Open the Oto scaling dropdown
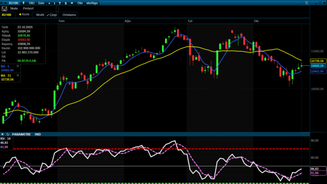 tap(80, 3)
